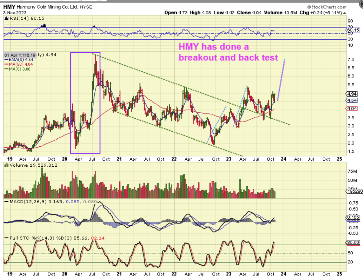Click the -0.50 level on the MACD axis
Screen dimensions: 363x276
(353, 233)
